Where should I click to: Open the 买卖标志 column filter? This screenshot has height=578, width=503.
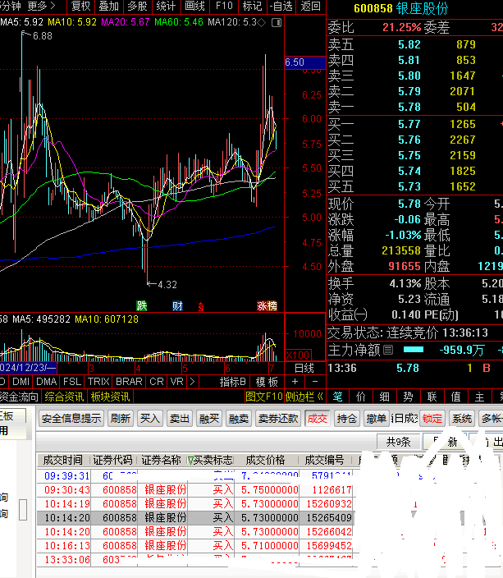(x=190, y=460)
